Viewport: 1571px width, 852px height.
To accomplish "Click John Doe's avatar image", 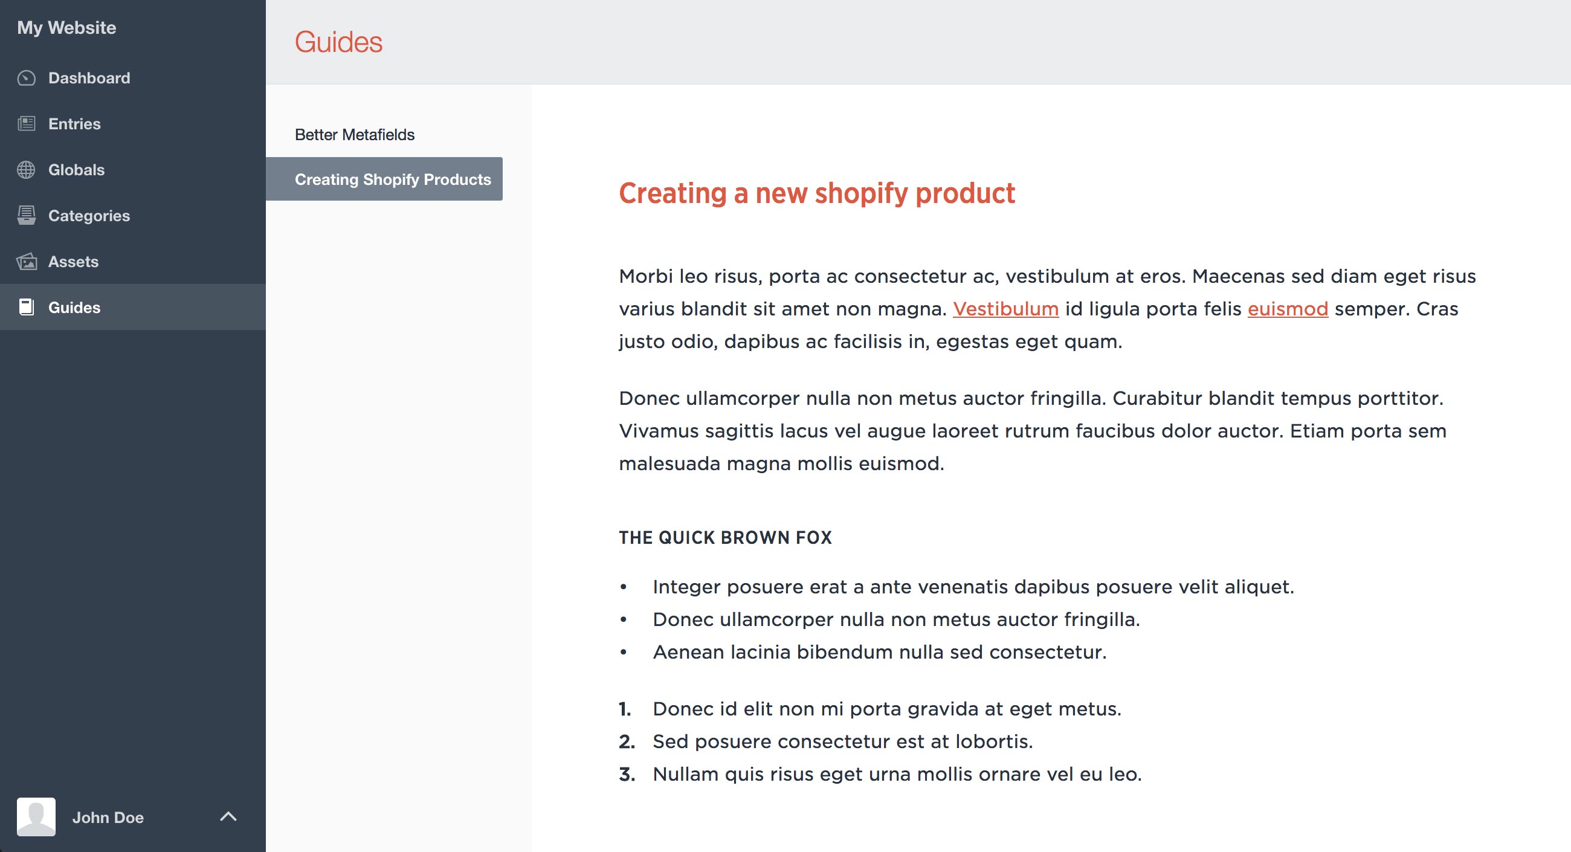I will coord(36,816).
